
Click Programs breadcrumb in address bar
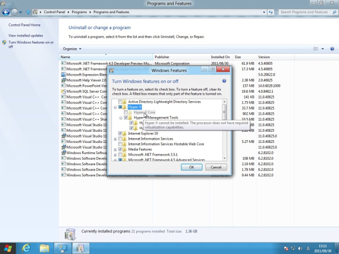coord(79,12)
